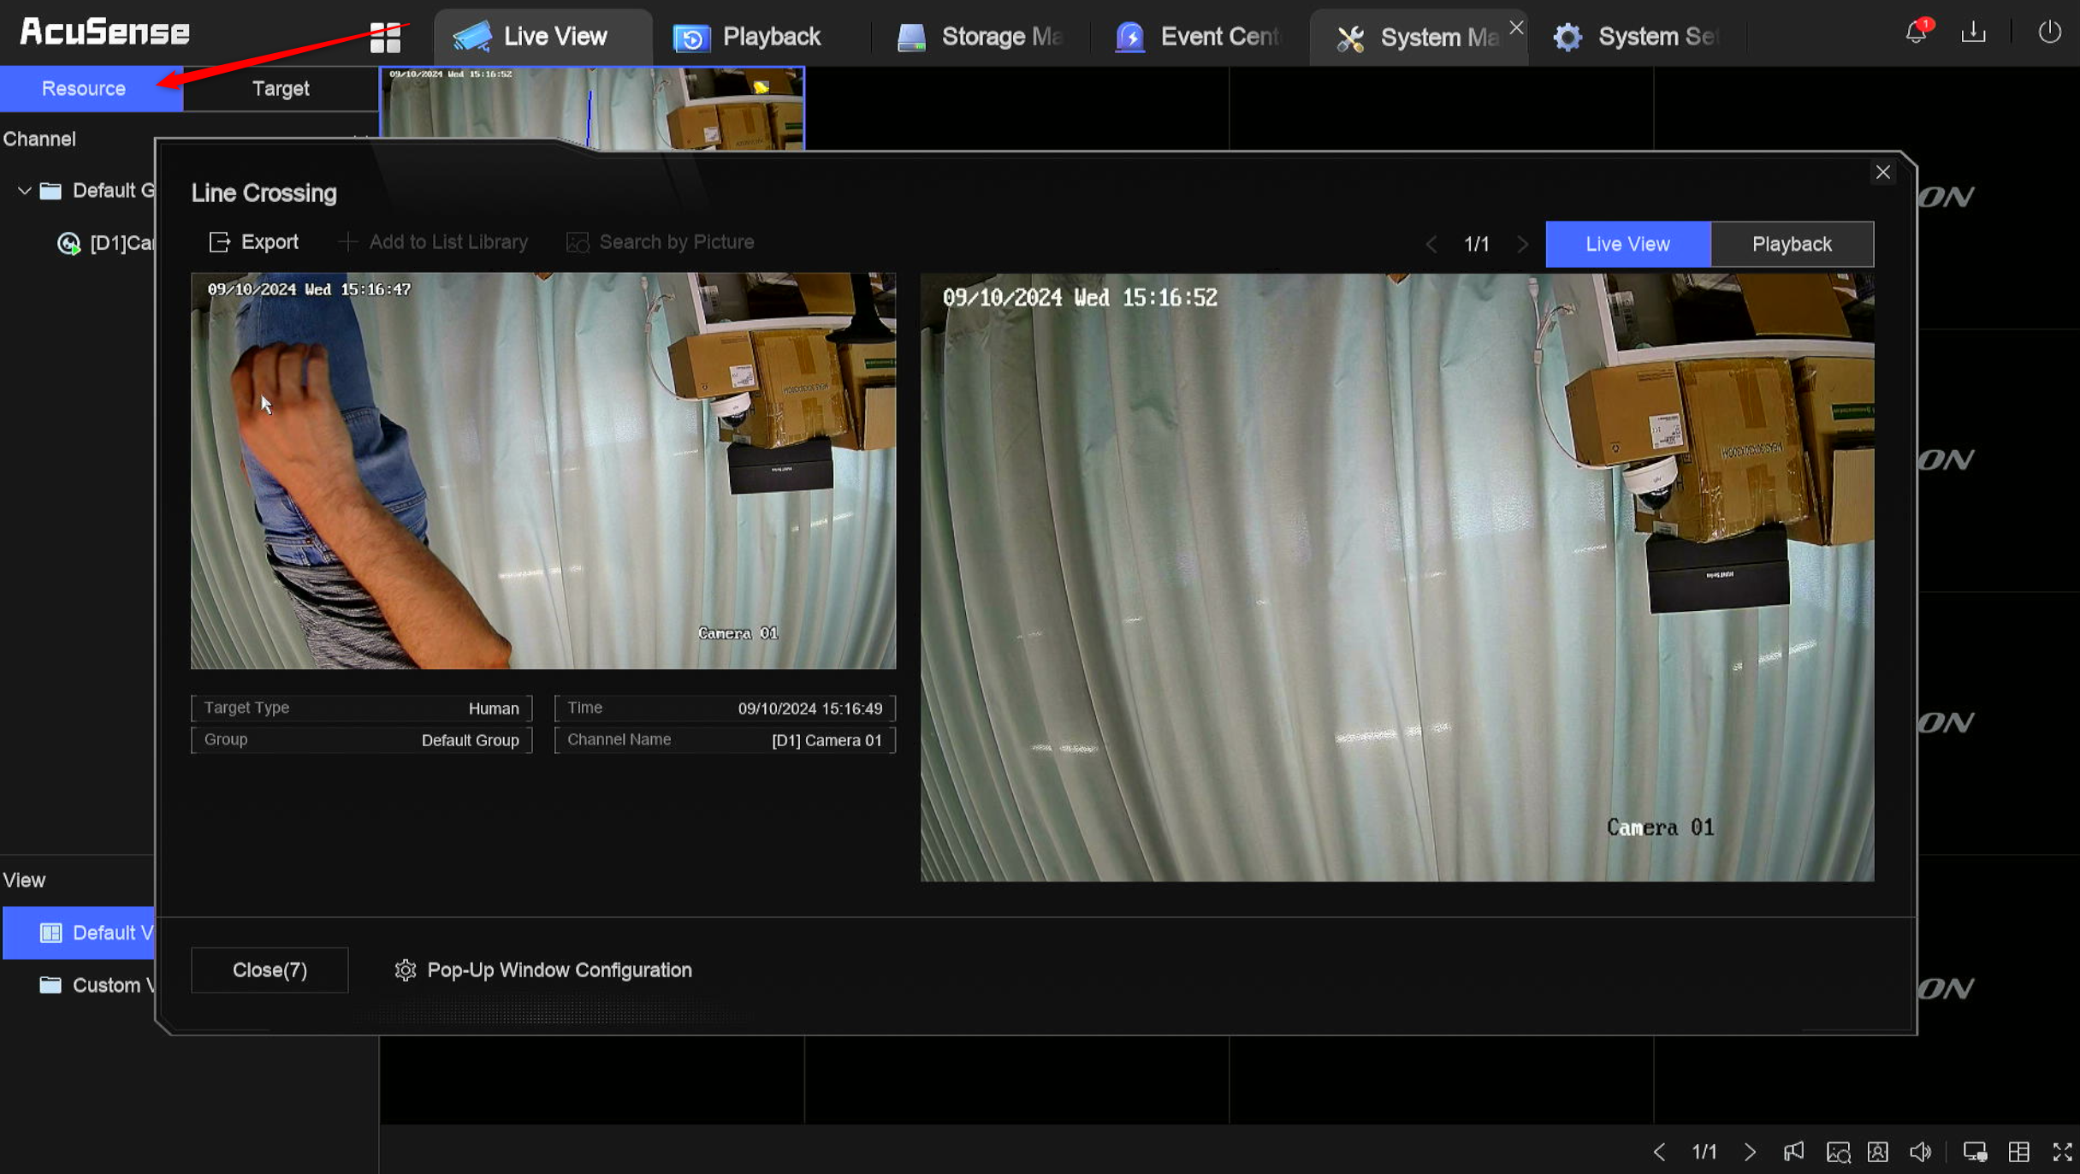Switch to the Event Center tab
The height and width of the screenshot is (1174, 2080).
pos(1198,36)
